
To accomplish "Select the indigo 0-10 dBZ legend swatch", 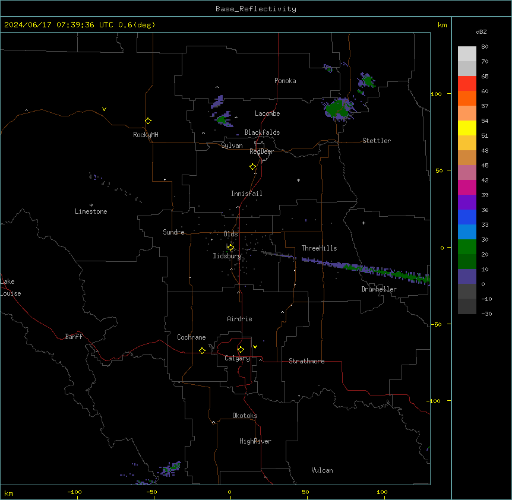I will tap(467, 277).
